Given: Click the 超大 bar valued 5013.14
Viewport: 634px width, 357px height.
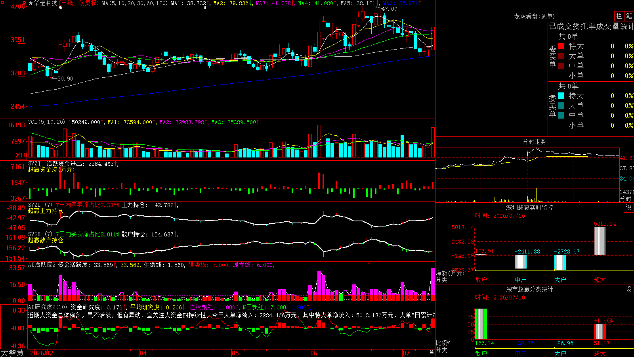Looking at the screenshot, I should tap(600, 241).
